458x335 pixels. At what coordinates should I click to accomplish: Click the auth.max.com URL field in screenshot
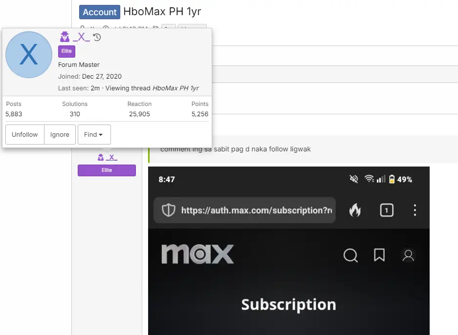244,210
